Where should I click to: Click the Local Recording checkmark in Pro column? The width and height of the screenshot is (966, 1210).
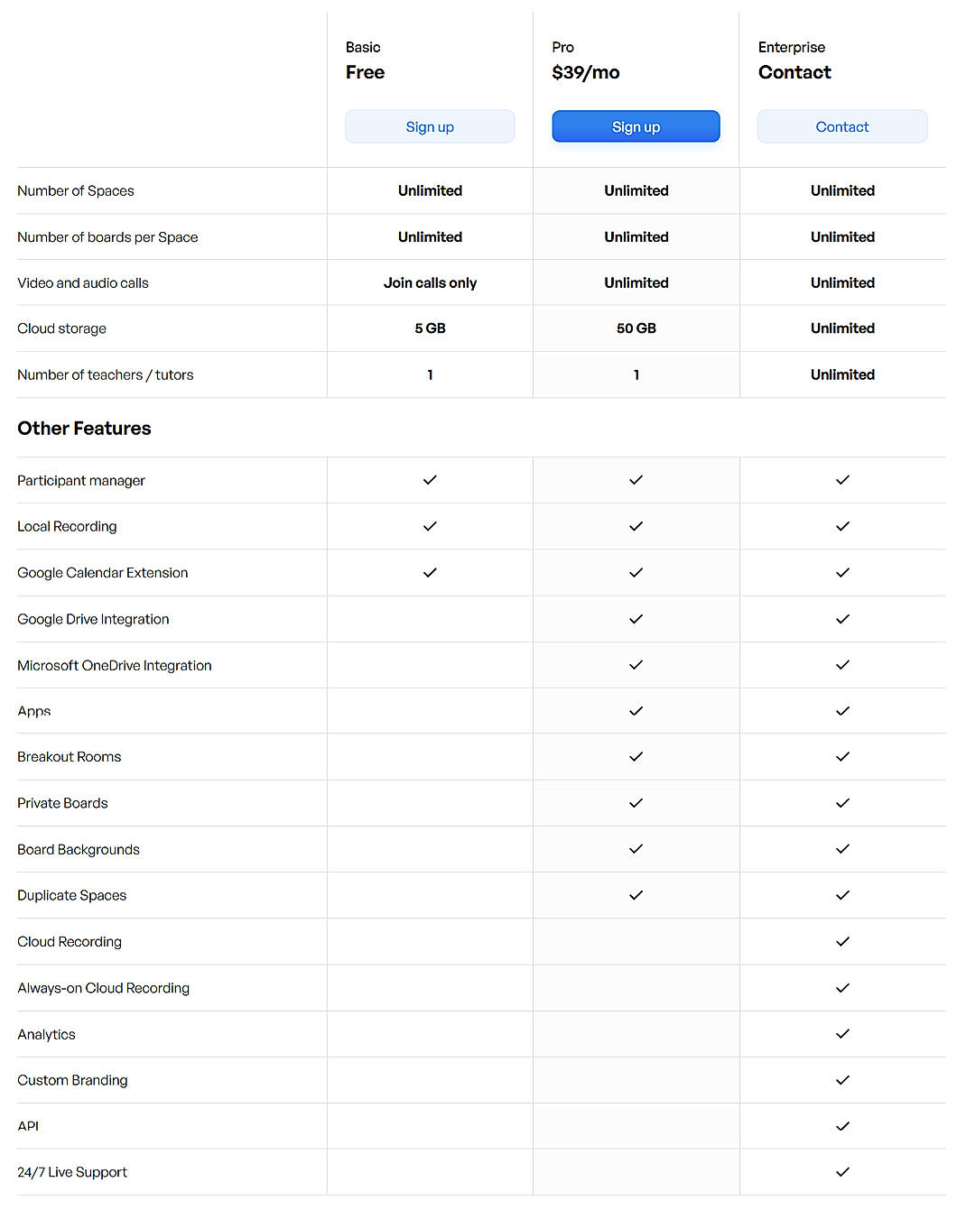point(636,526)
